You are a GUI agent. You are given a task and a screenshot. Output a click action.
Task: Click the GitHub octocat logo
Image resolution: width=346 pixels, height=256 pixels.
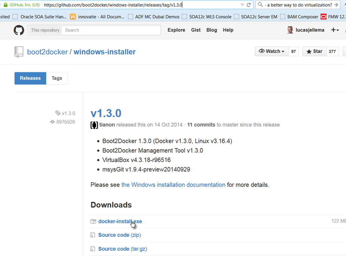click(x=19, y=30)
